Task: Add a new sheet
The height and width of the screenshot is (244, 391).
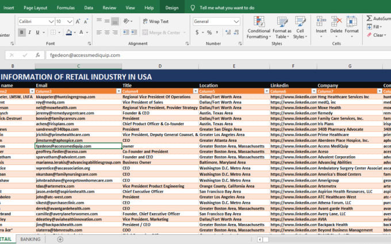Action: [60, 239]
